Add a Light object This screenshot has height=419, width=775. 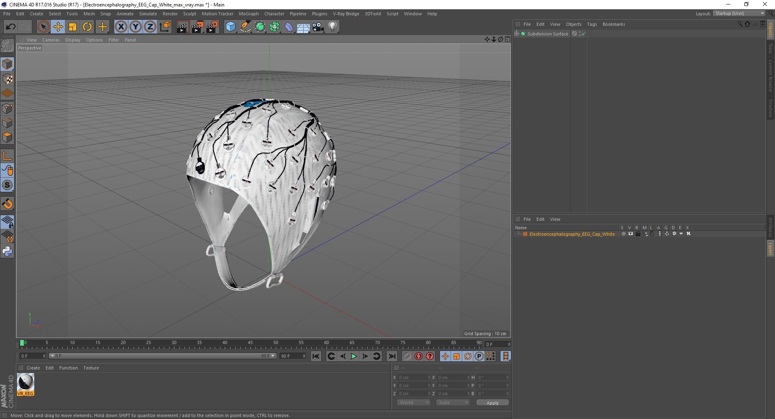333,27
